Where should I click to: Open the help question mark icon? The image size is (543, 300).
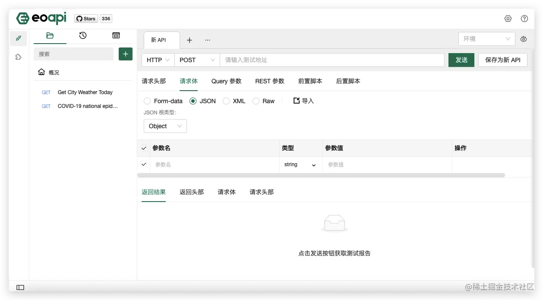point(524,19)
